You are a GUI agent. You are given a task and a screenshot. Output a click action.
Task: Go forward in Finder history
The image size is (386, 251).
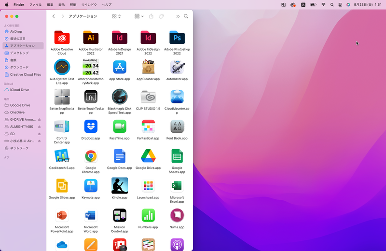coord(63,16)
